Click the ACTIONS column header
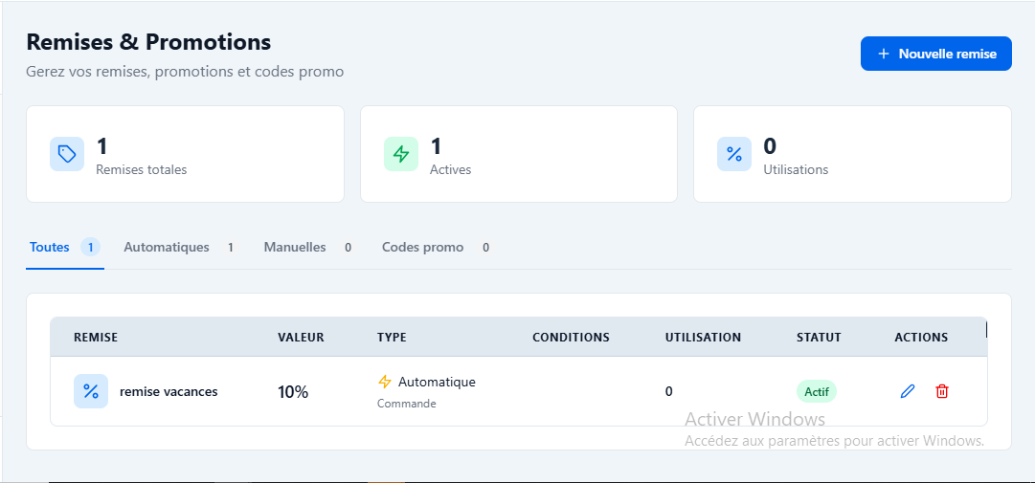The width and height of the screenshot is (1035, 483). (x=921, y=338)
